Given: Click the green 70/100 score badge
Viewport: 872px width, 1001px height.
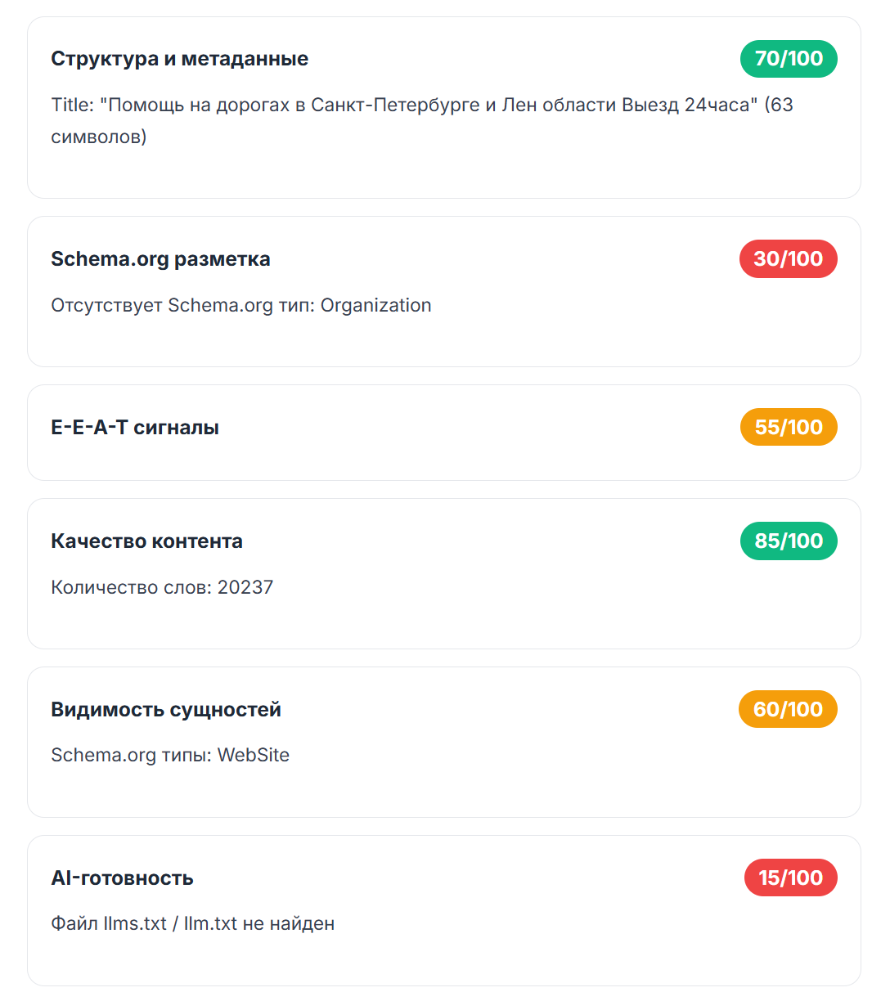Looking at the screenshot, I should pos(789,59).
